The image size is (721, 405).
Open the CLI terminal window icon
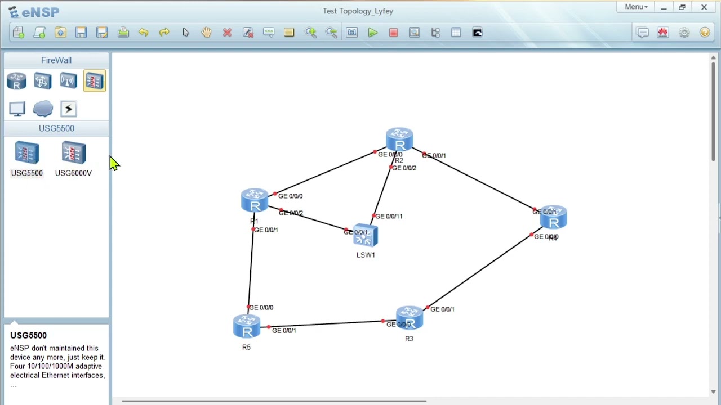[477, 33]
